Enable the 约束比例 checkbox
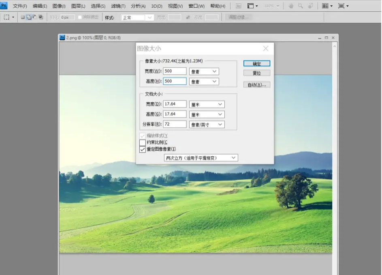The image size is (382, 275). (143, 142)
